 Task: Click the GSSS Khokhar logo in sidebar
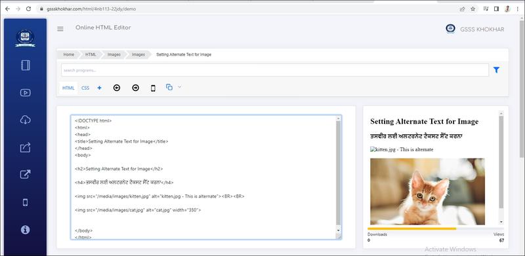click(25, 38)
